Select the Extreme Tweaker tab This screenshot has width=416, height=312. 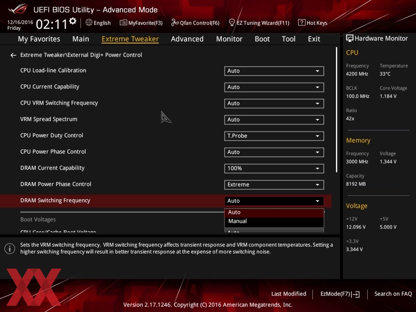[130, 39]
